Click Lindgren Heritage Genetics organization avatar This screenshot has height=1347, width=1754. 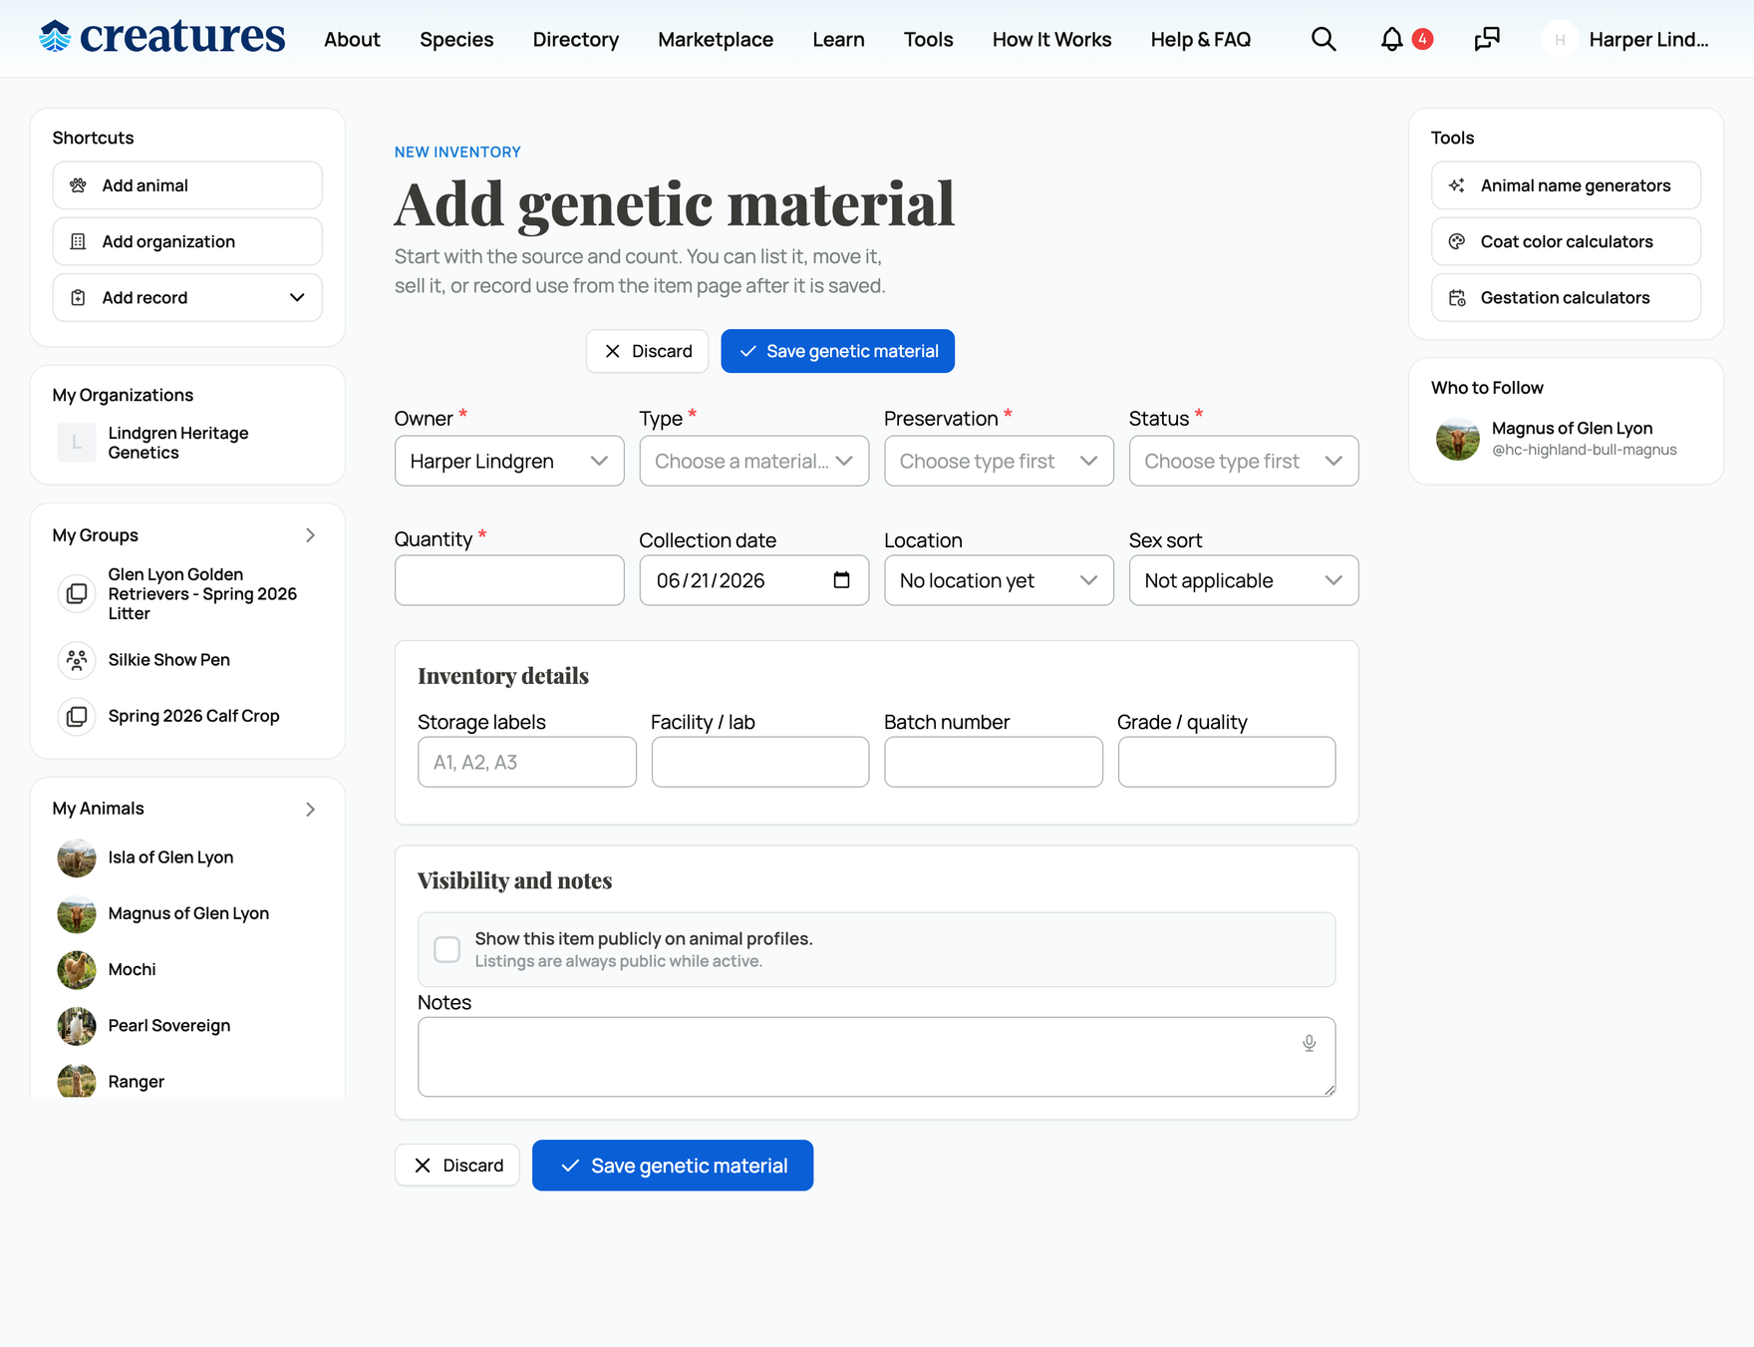click(77, 443)
